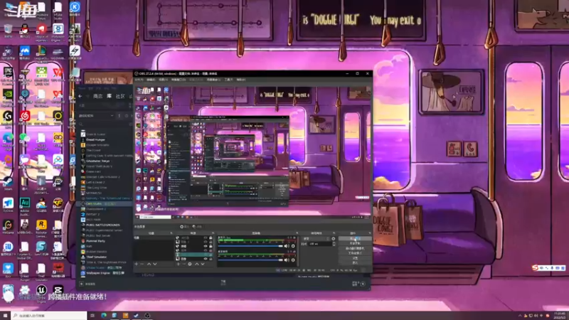
Task: Open OBS 文件 (File) menu
Action: 139,80
